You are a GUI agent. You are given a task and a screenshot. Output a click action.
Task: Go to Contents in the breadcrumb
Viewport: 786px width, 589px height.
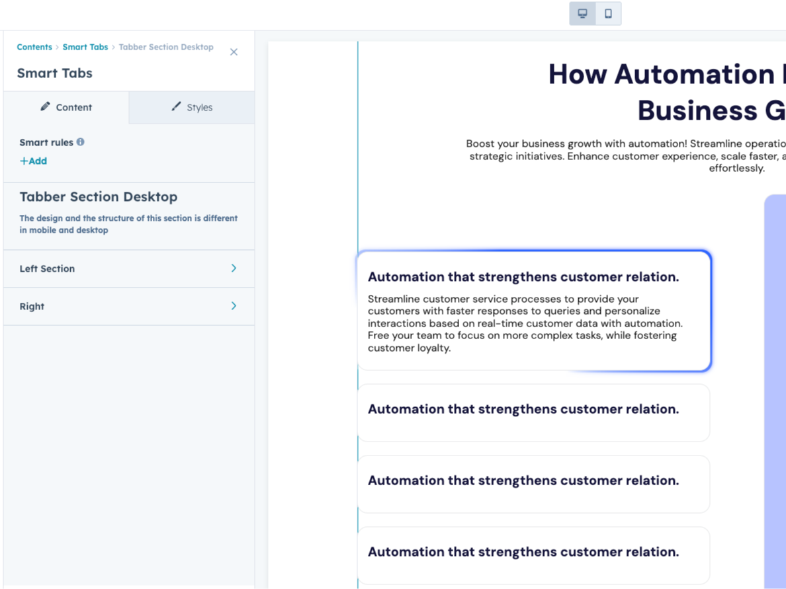34,48
